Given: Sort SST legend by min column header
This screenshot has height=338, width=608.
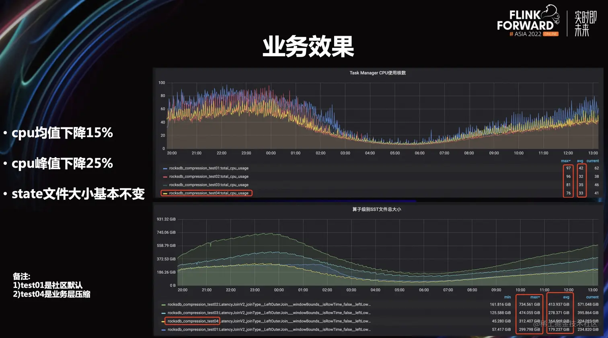Looking at the screenshot, I should pos(507,297).
